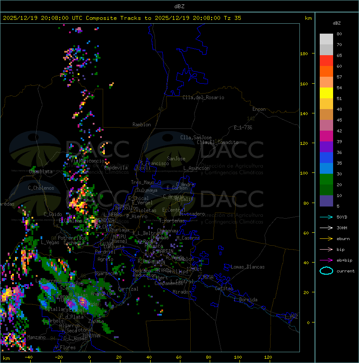Click the yellow eburn arrow symbol

[326, 239]
